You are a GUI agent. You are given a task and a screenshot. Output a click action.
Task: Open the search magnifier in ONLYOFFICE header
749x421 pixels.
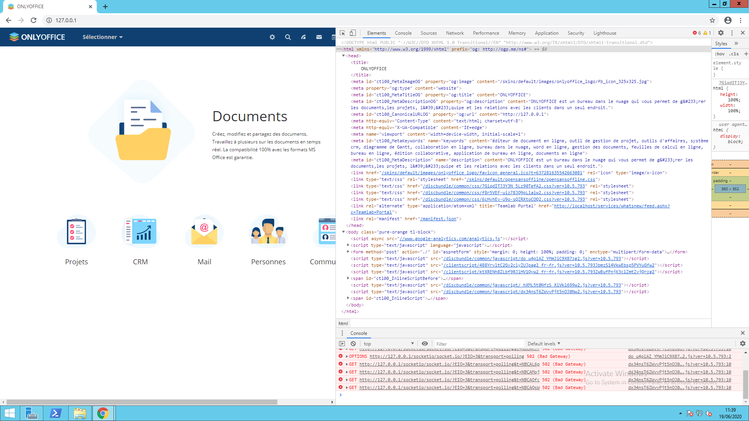[288, 37]
